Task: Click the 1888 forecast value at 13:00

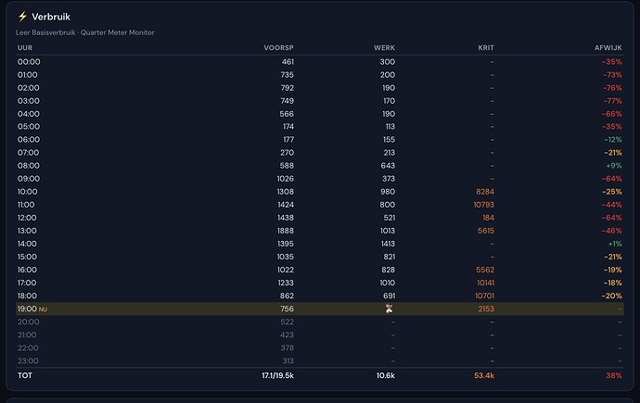Action: (x=286, y=231)
